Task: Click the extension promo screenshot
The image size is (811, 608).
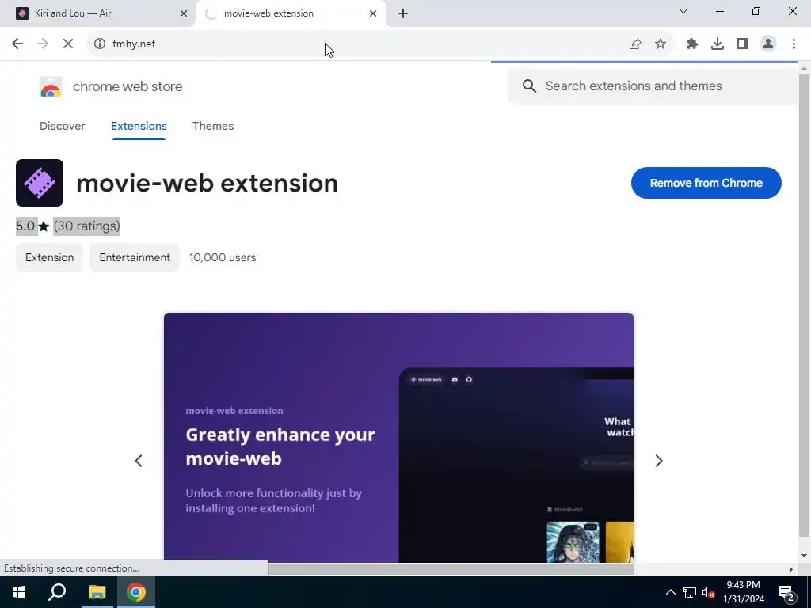Action: 398,437
